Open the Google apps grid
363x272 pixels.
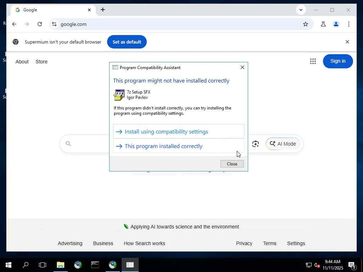tap(313, 61)
